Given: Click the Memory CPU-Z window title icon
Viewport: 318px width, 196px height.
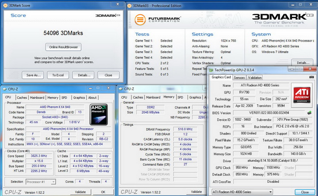Looking at the screenshot, I should click(x=121, y=89).
